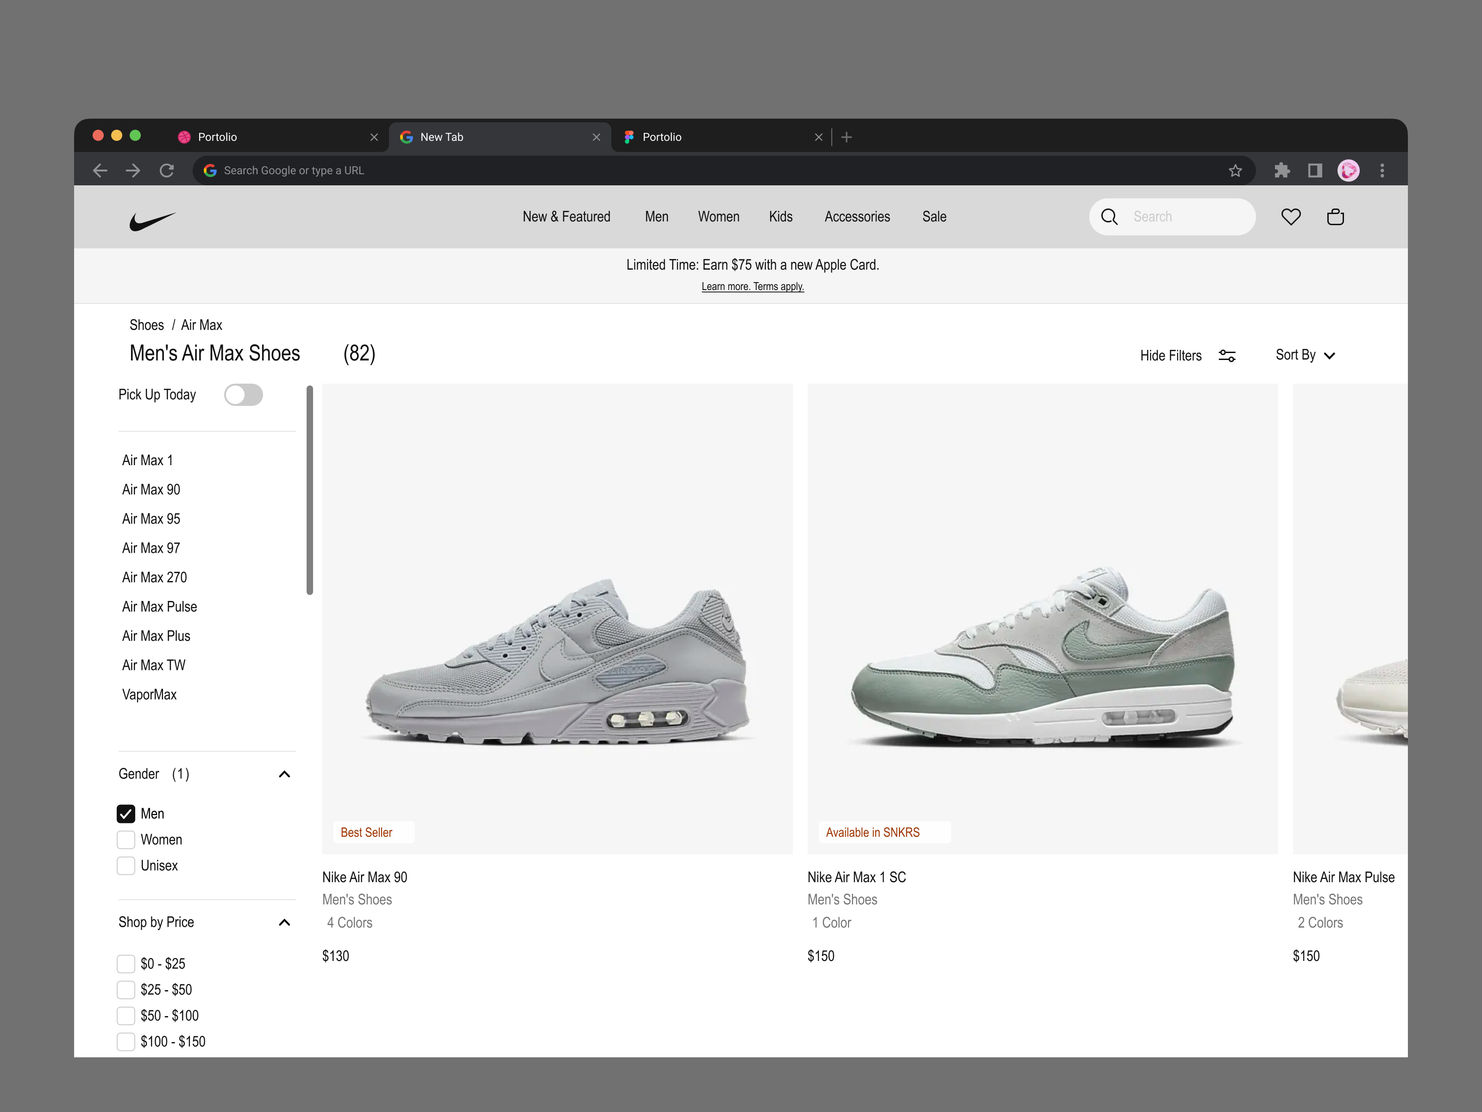Close the New Tab tab
Image resolution: width=1482 pixels, height=1112 pixels.
click(x=597, y=137)
